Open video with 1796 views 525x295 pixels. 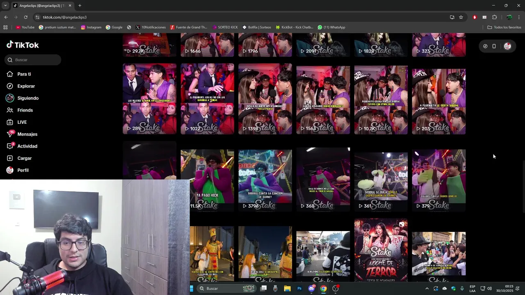pos(265,45)
